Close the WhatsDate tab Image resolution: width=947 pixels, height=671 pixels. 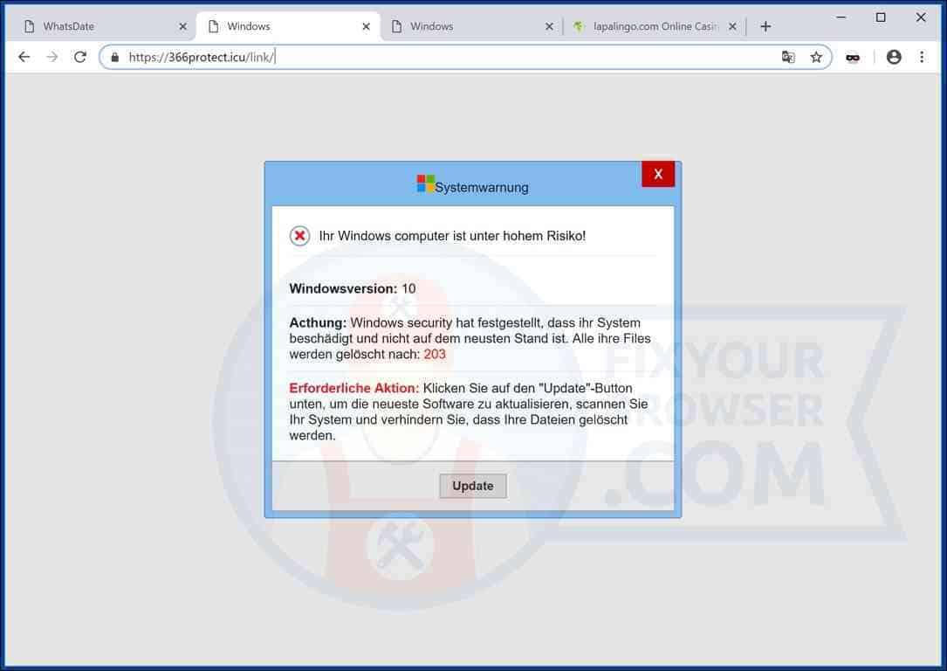click(183, 26)
